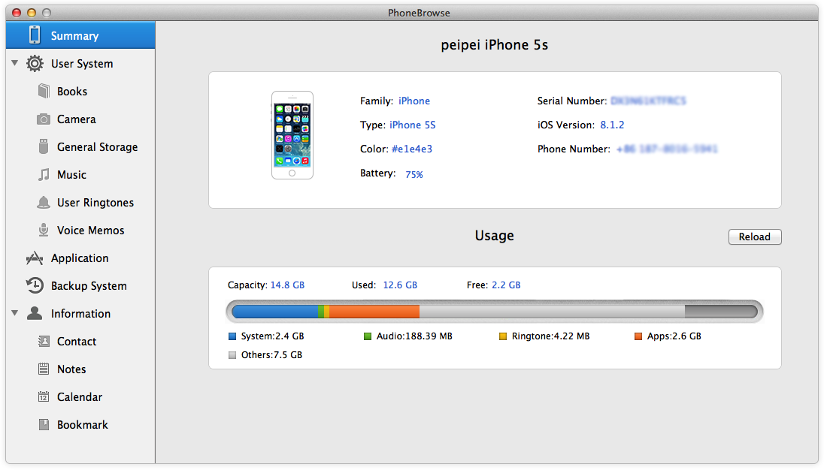Click the Calendar icon in sidebar
The width and height of the screenshot is (824, 470).
pos(44,396)
